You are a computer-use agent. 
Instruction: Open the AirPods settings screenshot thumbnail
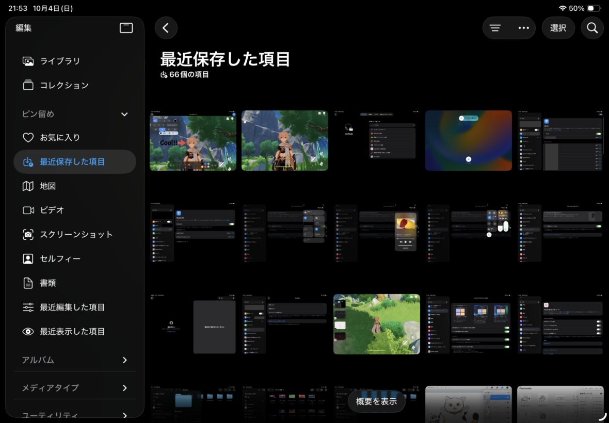click(376, 140)
